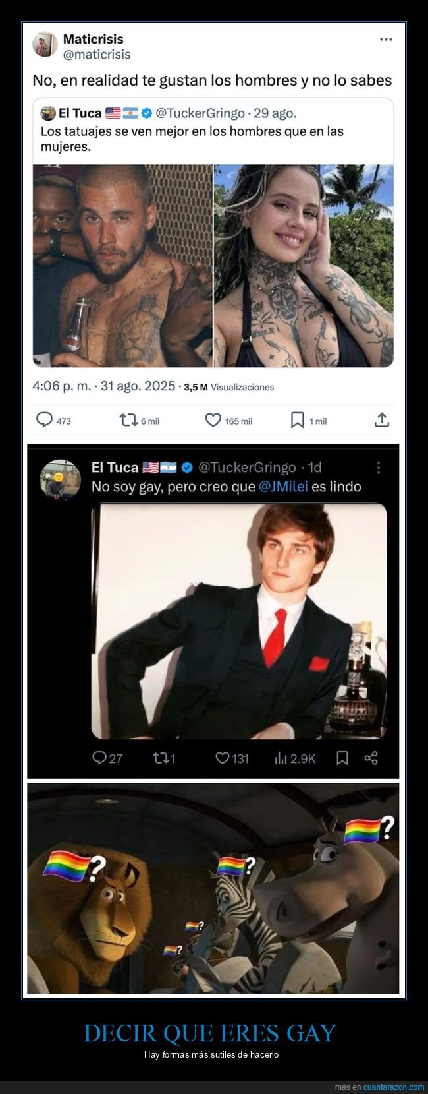The image size is (428, 1094).
Task: Click the Maticrisis profile avatar
Action: tap(44, 45)
